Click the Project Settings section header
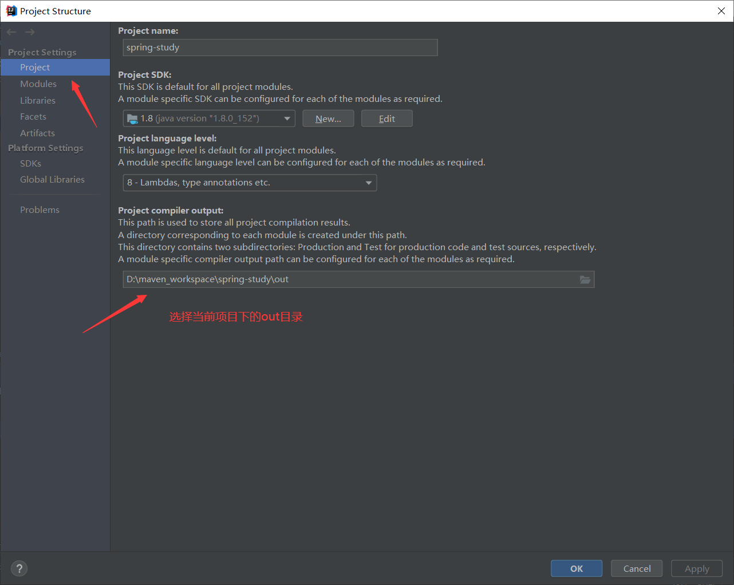734x585 pixels. [x=42, y=52]
